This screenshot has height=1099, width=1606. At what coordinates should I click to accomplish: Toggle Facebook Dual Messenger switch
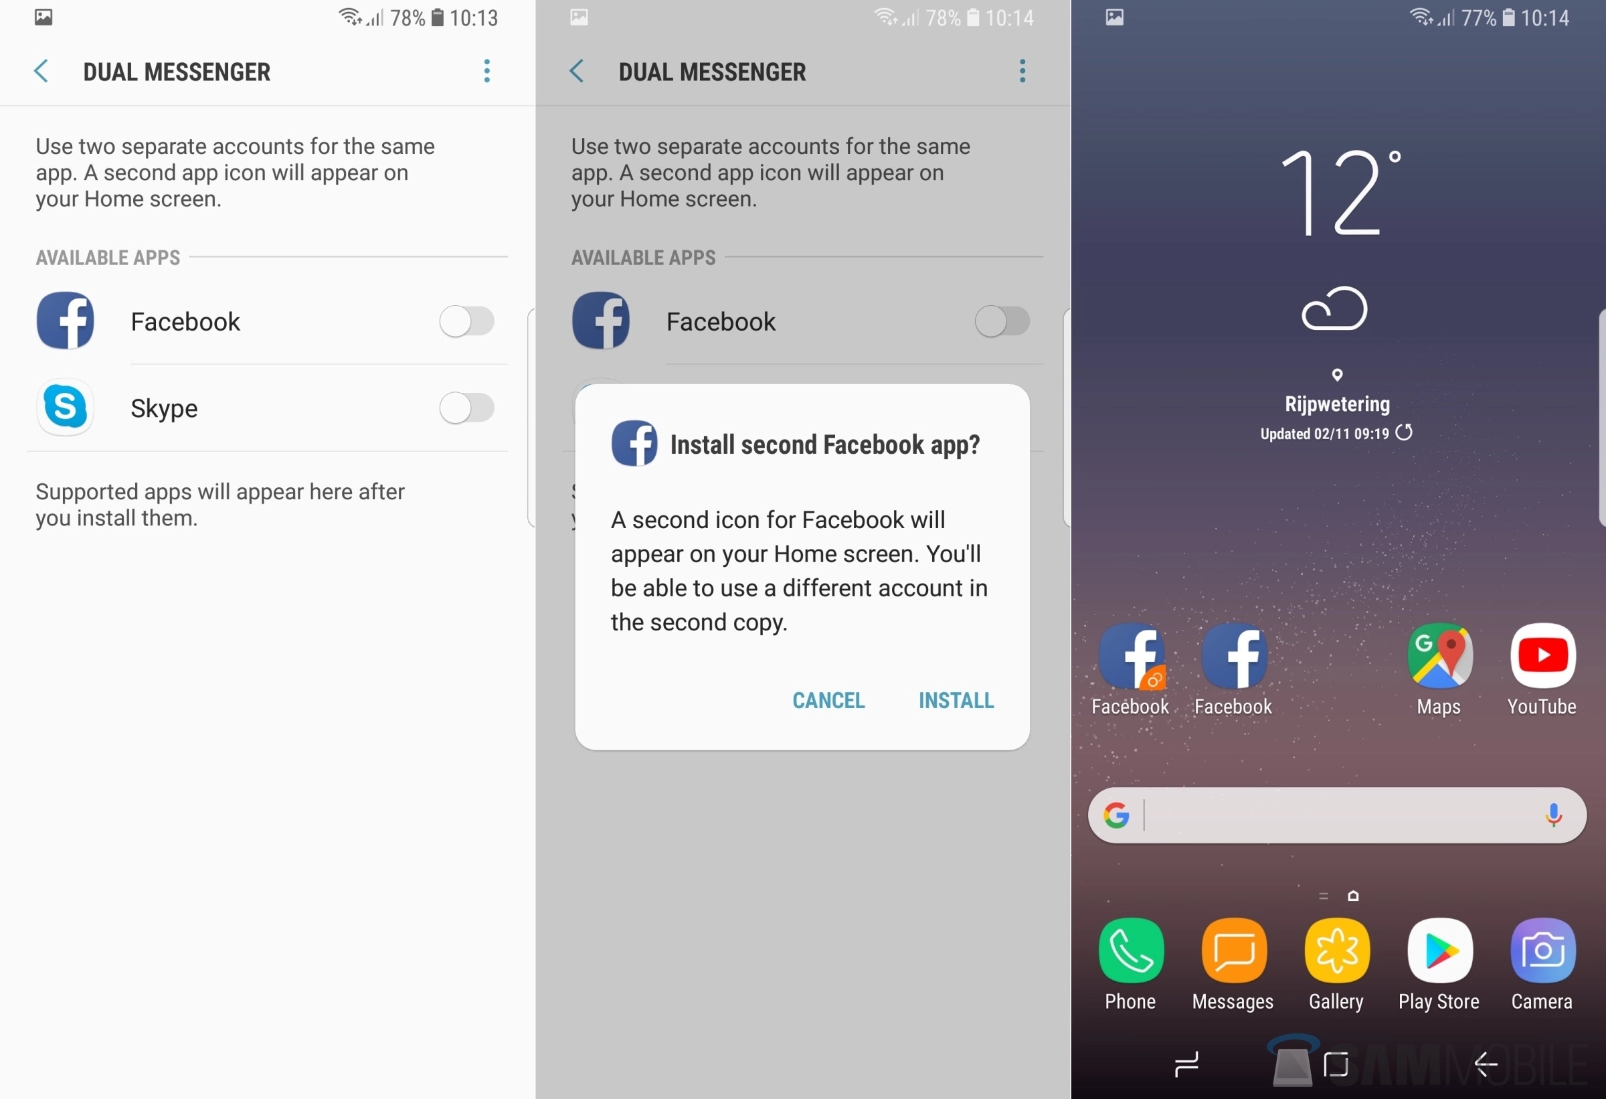tap(470, 321)
